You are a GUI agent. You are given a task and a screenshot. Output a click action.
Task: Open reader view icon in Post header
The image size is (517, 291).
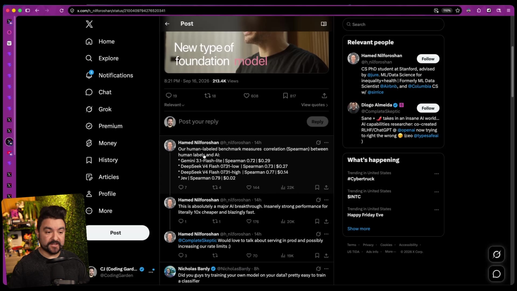pos(324,24)
